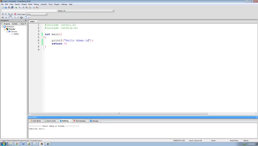Open the Help menu
Viewport: 258px width, 146px height.
71,4
